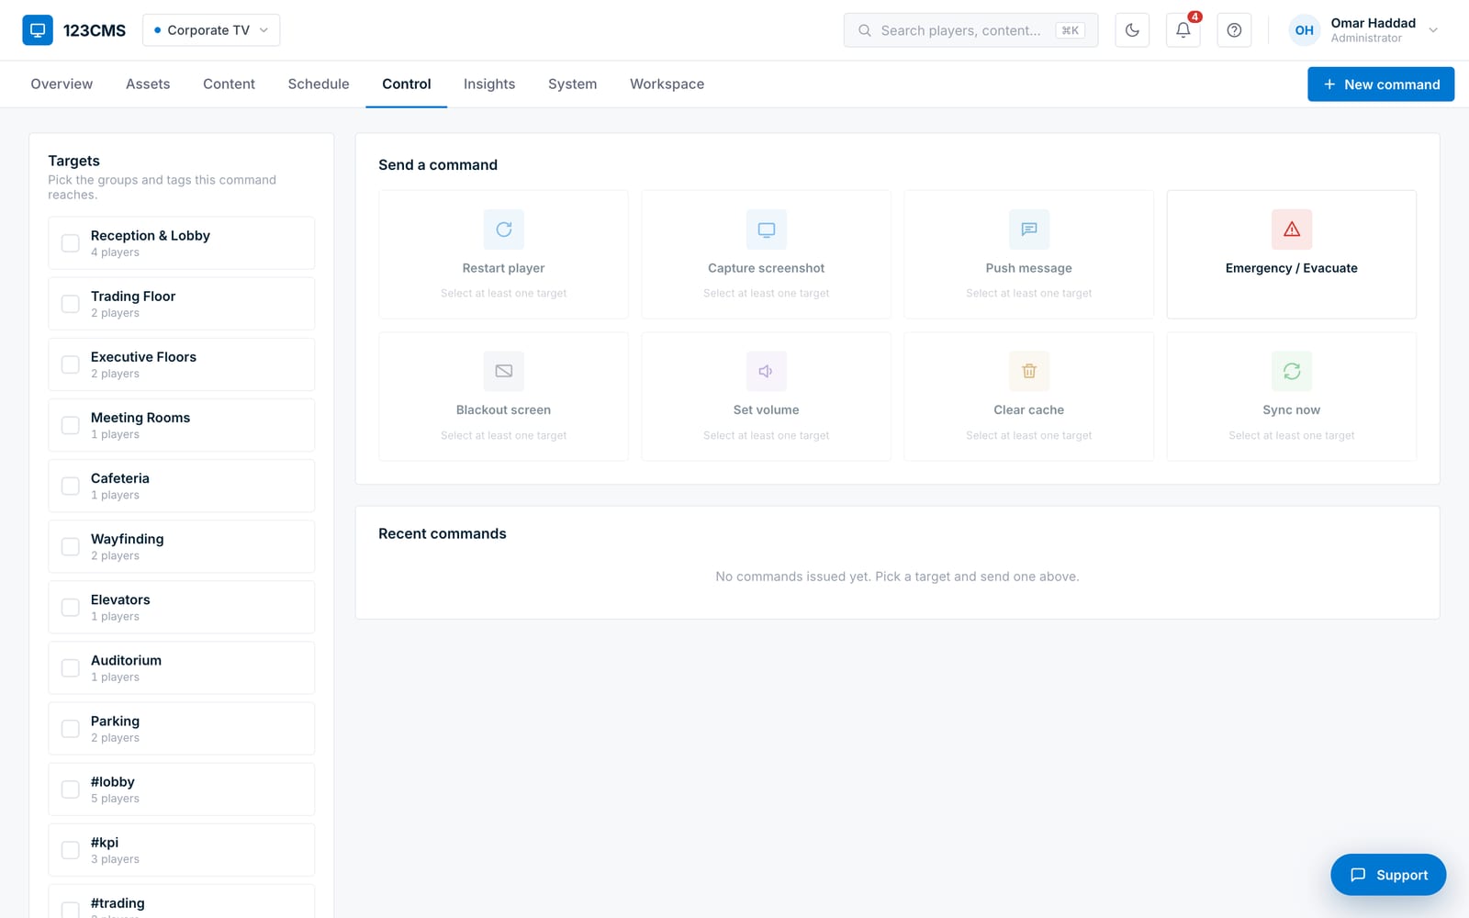Viewport: 1469px width, 918px height.
Task: Go to the Workspace tab
Action: click(x=667, y=84)
